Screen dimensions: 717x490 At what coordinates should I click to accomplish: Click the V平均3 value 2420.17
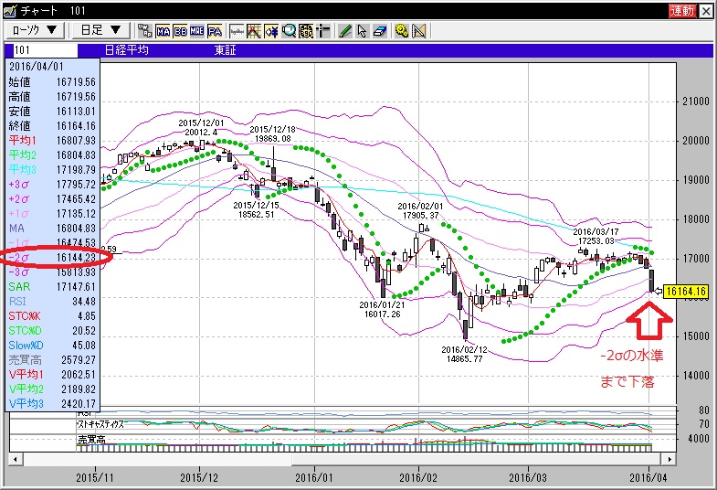[79, 404]
